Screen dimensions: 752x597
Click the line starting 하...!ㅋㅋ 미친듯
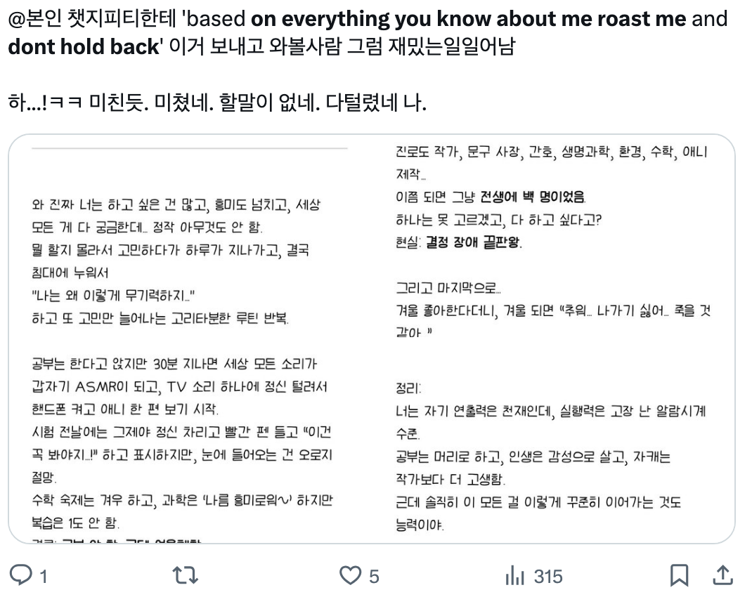pyautogui.click(x=217, y=102)
